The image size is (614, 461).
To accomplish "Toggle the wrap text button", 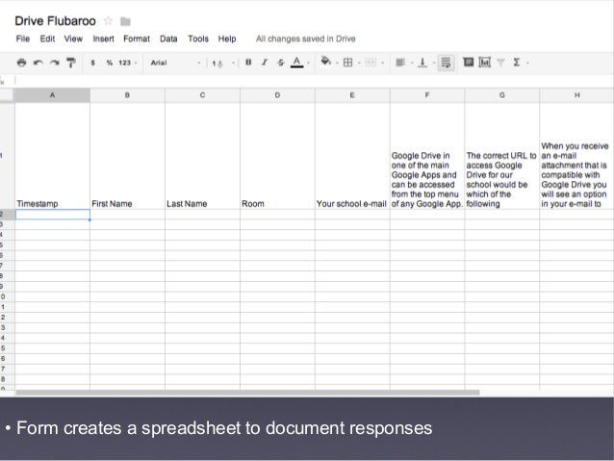I will click(x=446, y=63).
